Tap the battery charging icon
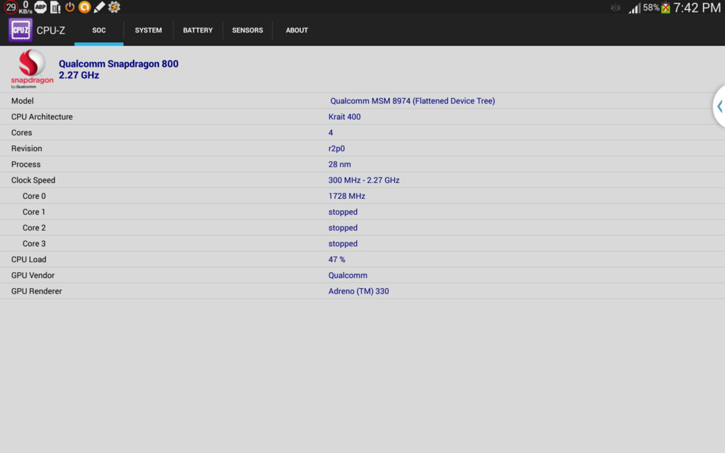 pyautogui.click(x=666, y=8)
